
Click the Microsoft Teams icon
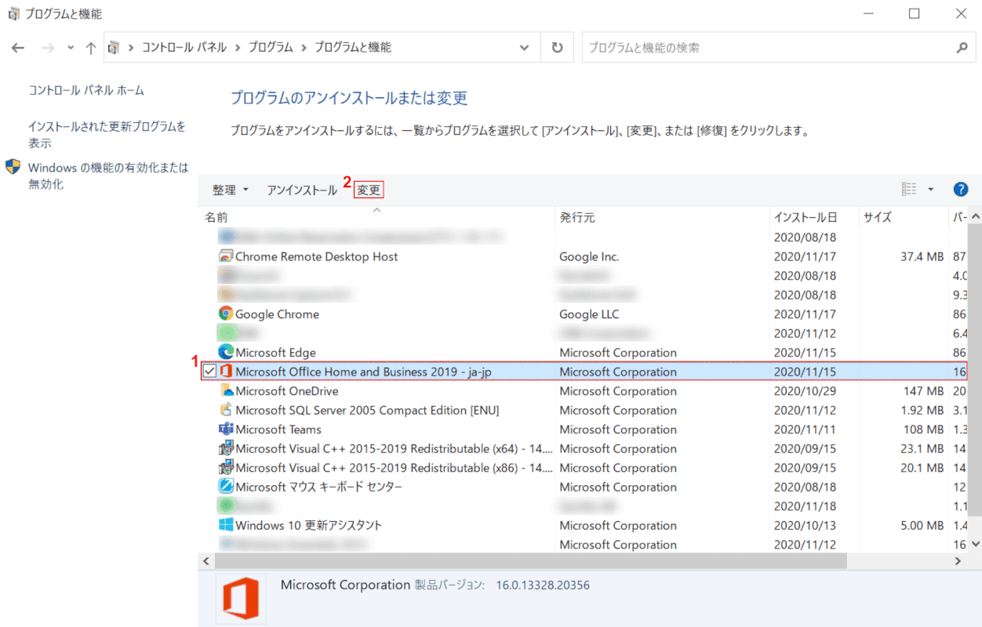point(226,429)
